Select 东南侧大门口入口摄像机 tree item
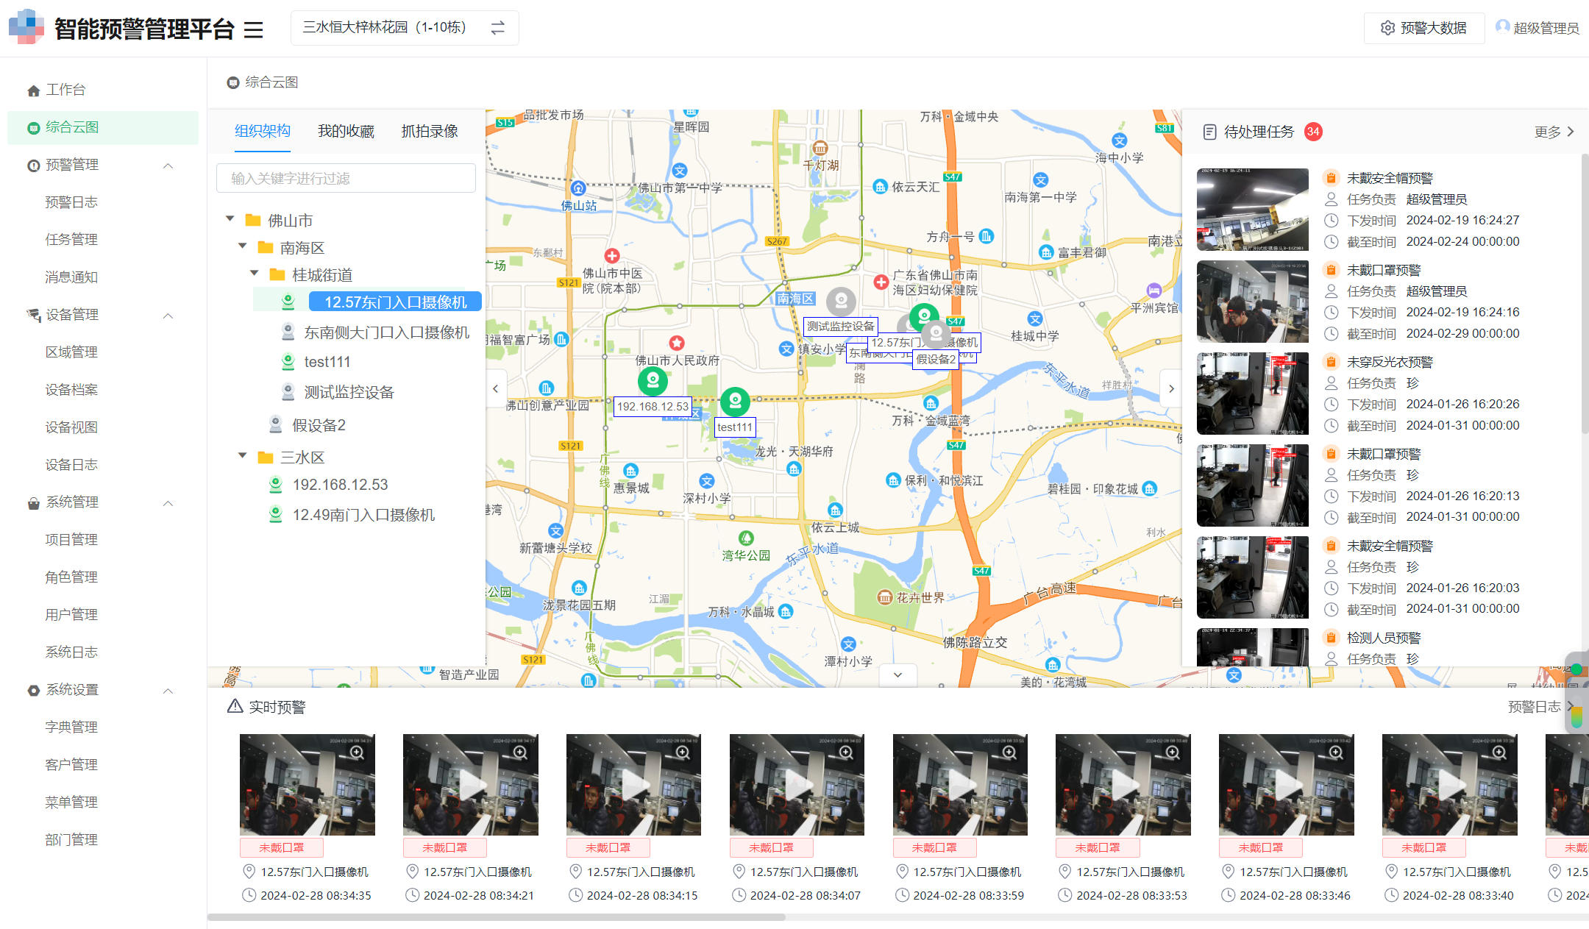The height and width of the screenshot is (929, 1589). [387, 332]
